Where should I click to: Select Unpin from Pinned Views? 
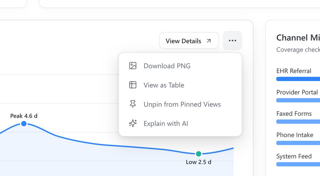pos(180,104)
